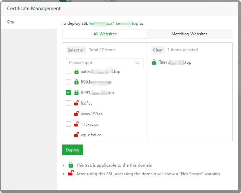Click the Please Input search field
The image size is (241, 193).
[x=101, y=63]
